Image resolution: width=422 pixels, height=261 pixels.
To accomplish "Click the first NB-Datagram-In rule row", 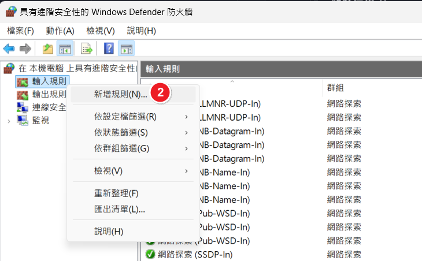I will tap(232, 131).
